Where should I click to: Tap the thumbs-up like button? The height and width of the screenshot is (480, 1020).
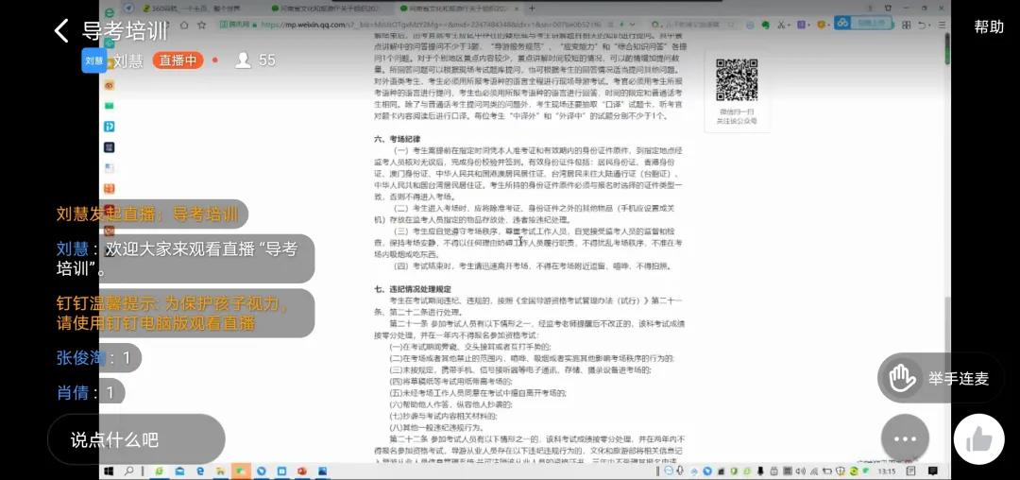pos(978,439)
